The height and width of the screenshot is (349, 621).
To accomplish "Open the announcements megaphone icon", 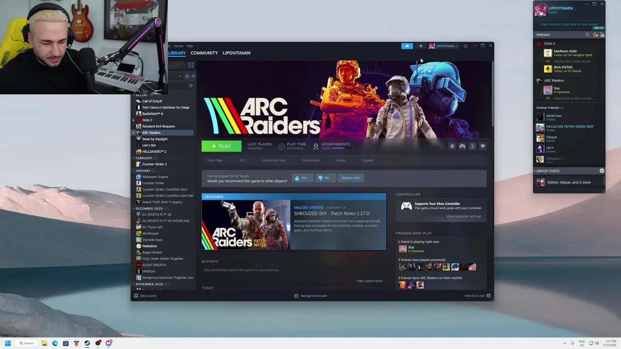I will [407, 46].
